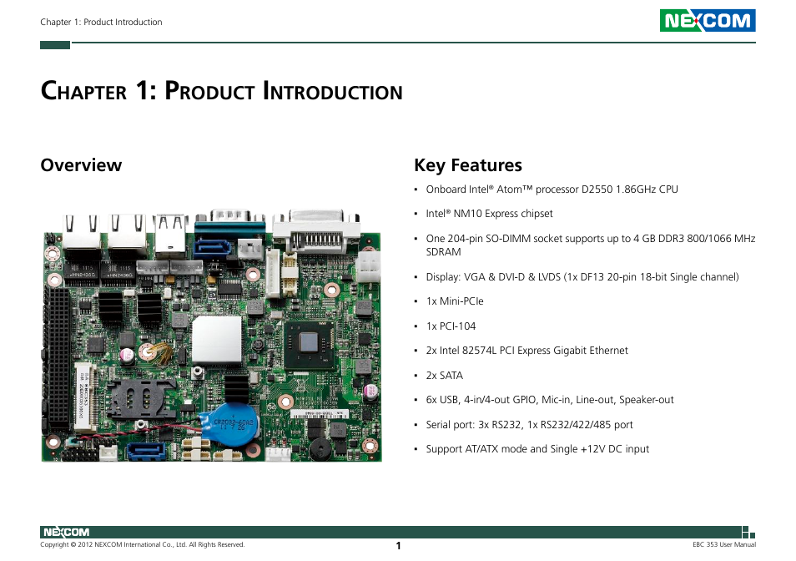Select the 'Onboard Intel Atom processor D2550' line
Screen dimensions: 796x561
point(552,190)
